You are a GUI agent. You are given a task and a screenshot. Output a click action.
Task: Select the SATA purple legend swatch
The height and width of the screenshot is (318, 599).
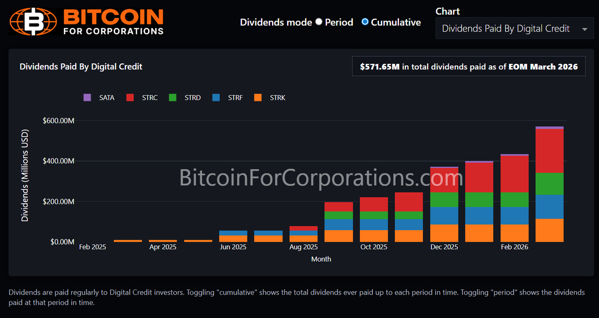click(x=87, y=97)
